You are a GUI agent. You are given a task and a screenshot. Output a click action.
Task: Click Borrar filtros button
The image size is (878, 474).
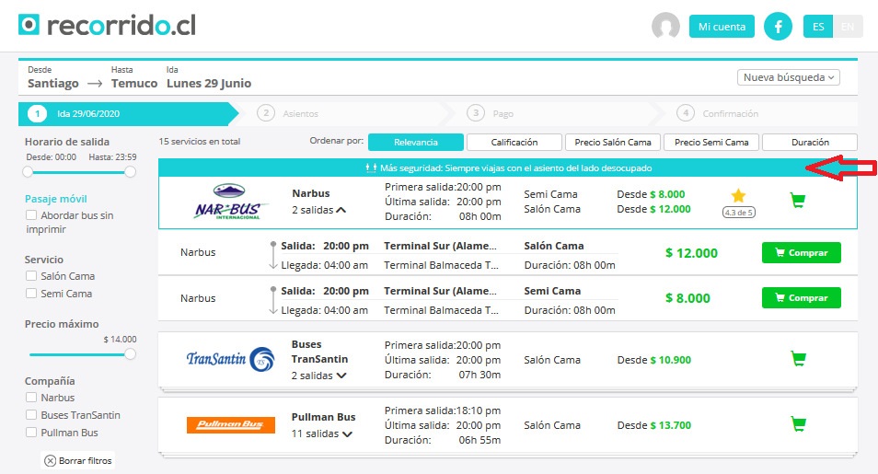[78, 460]
